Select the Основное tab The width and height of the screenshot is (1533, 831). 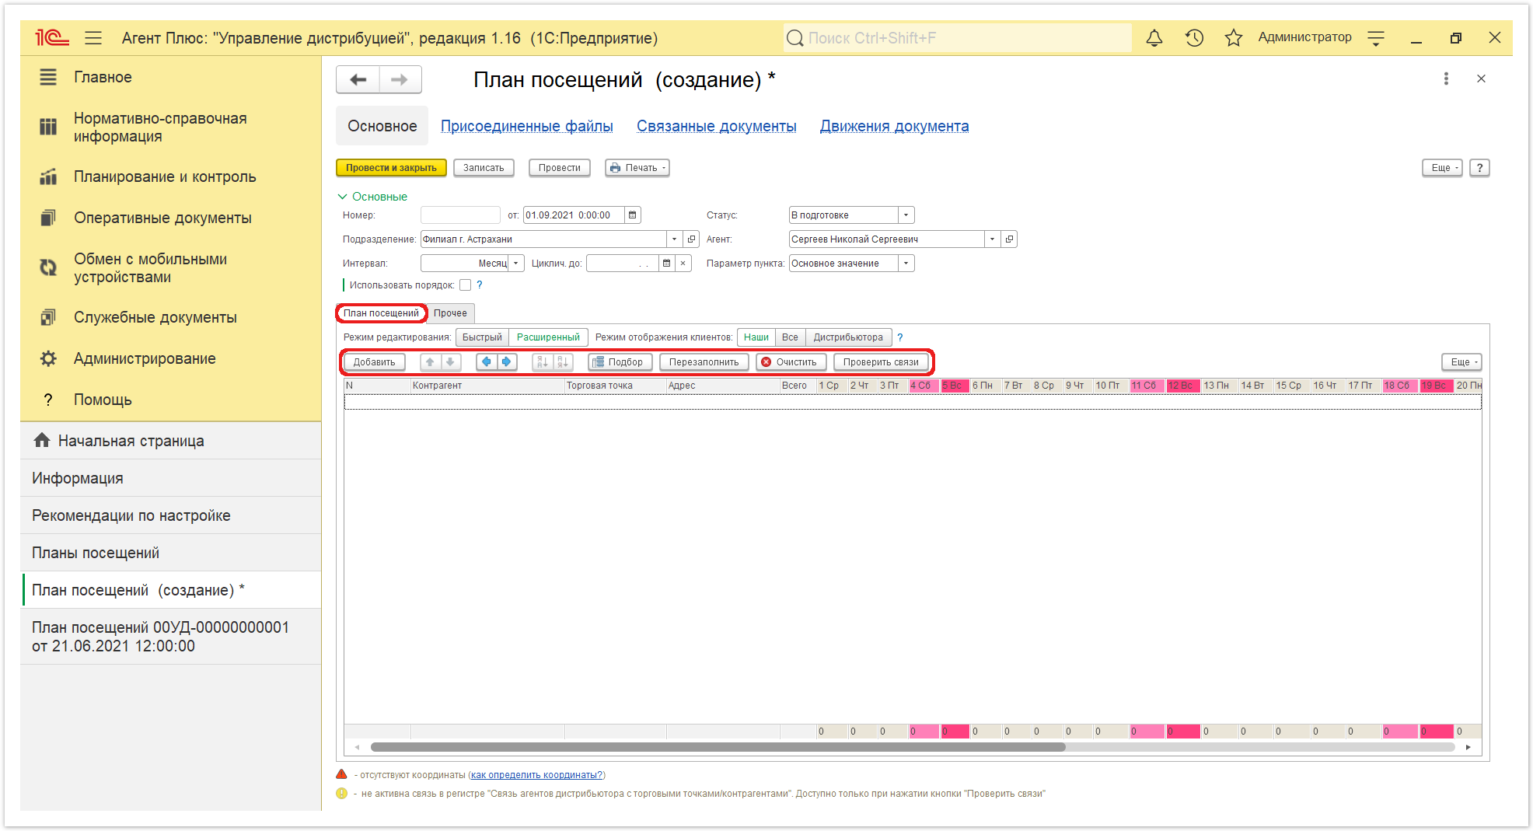[x=382, y=126]
